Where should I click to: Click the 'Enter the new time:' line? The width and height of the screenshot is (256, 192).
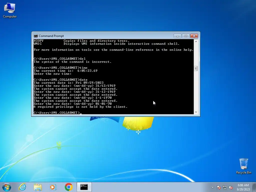pyautogui.click(x=52, y=74)
